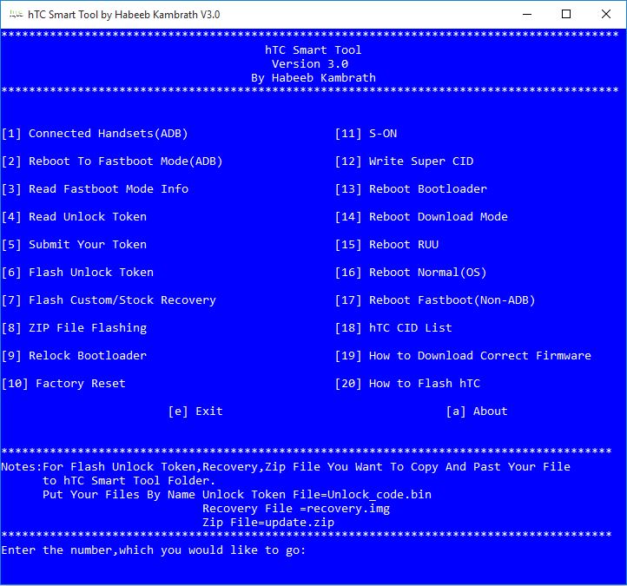Click '[10] Factory Reset' option
The height and width of the screenshot is (586, 627).
pos(63,384)
